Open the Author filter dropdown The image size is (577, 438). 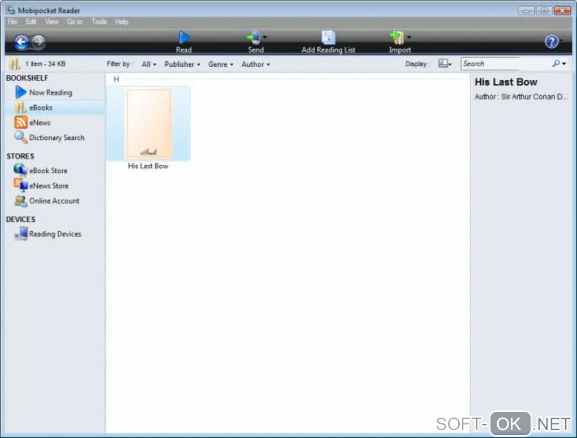pos(256,64)
